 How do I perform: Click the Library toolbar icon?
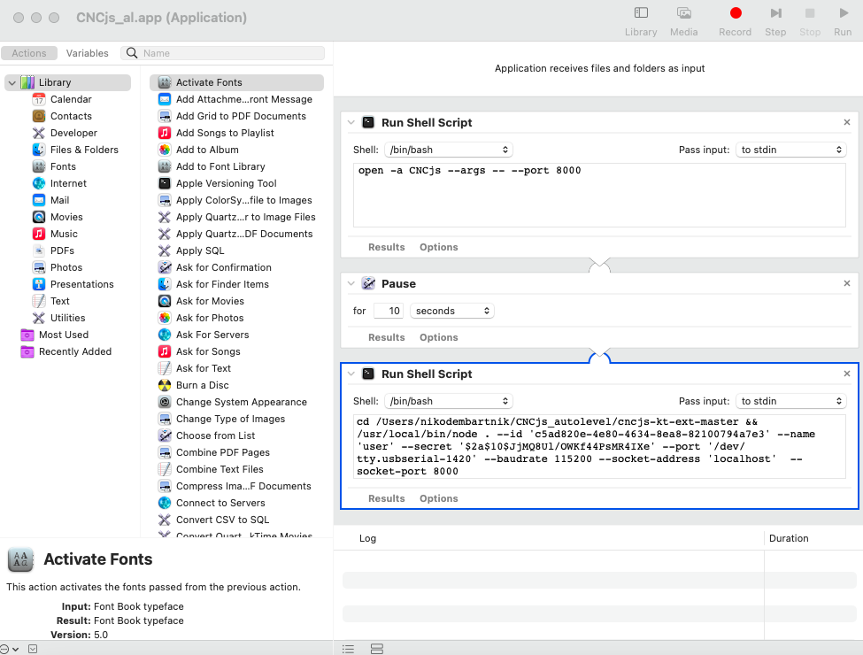(x=641, y=13)
